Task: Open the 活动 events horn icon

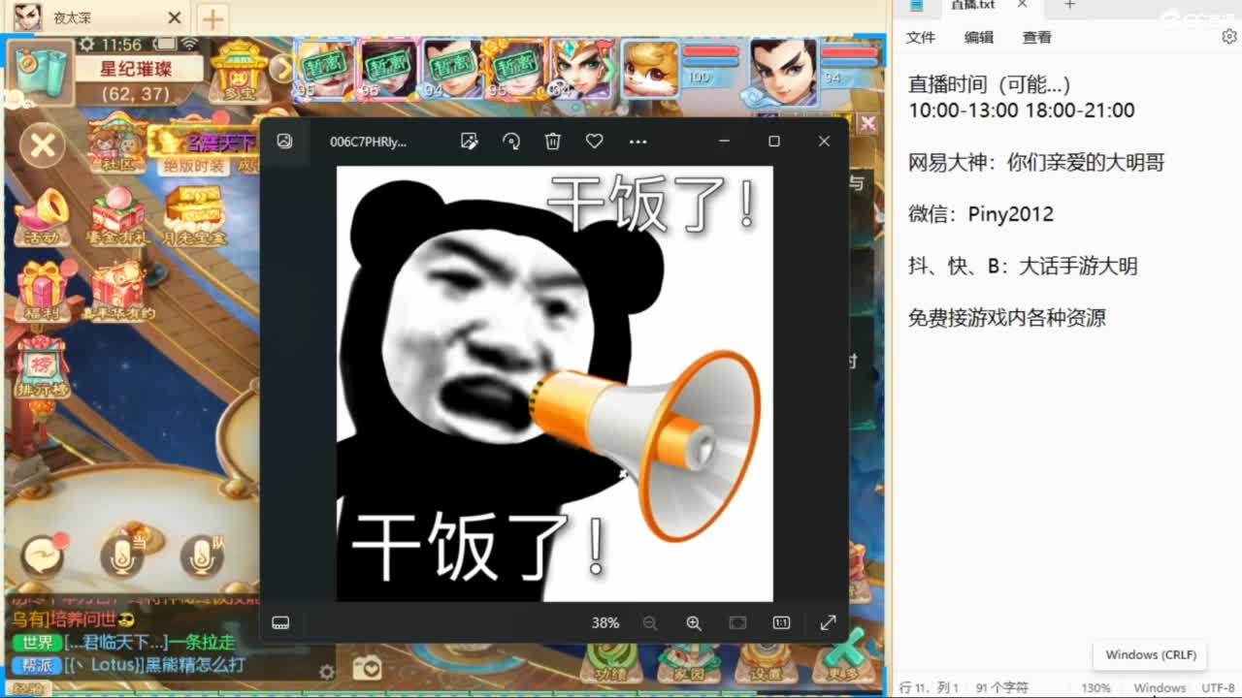Action: pyautogui.click(x=42, y=217)
